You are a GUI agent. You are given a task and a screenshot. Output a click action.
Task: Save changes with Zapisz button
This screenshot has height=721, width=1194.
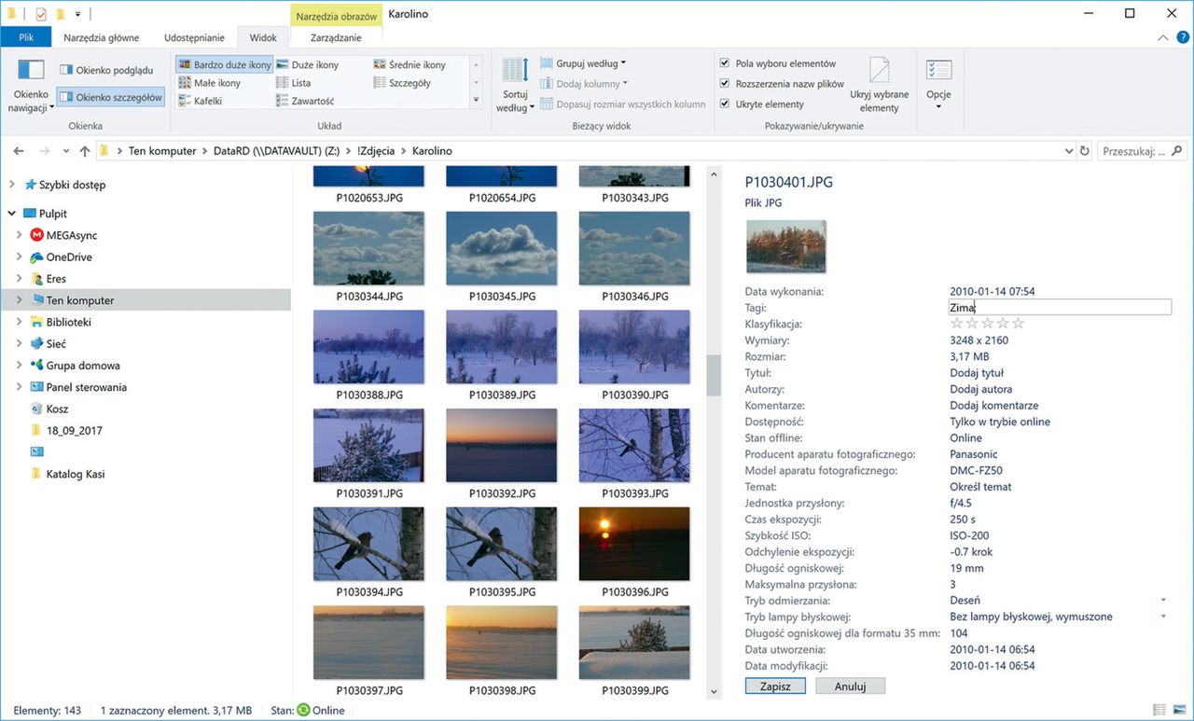[x=775, y=686]
